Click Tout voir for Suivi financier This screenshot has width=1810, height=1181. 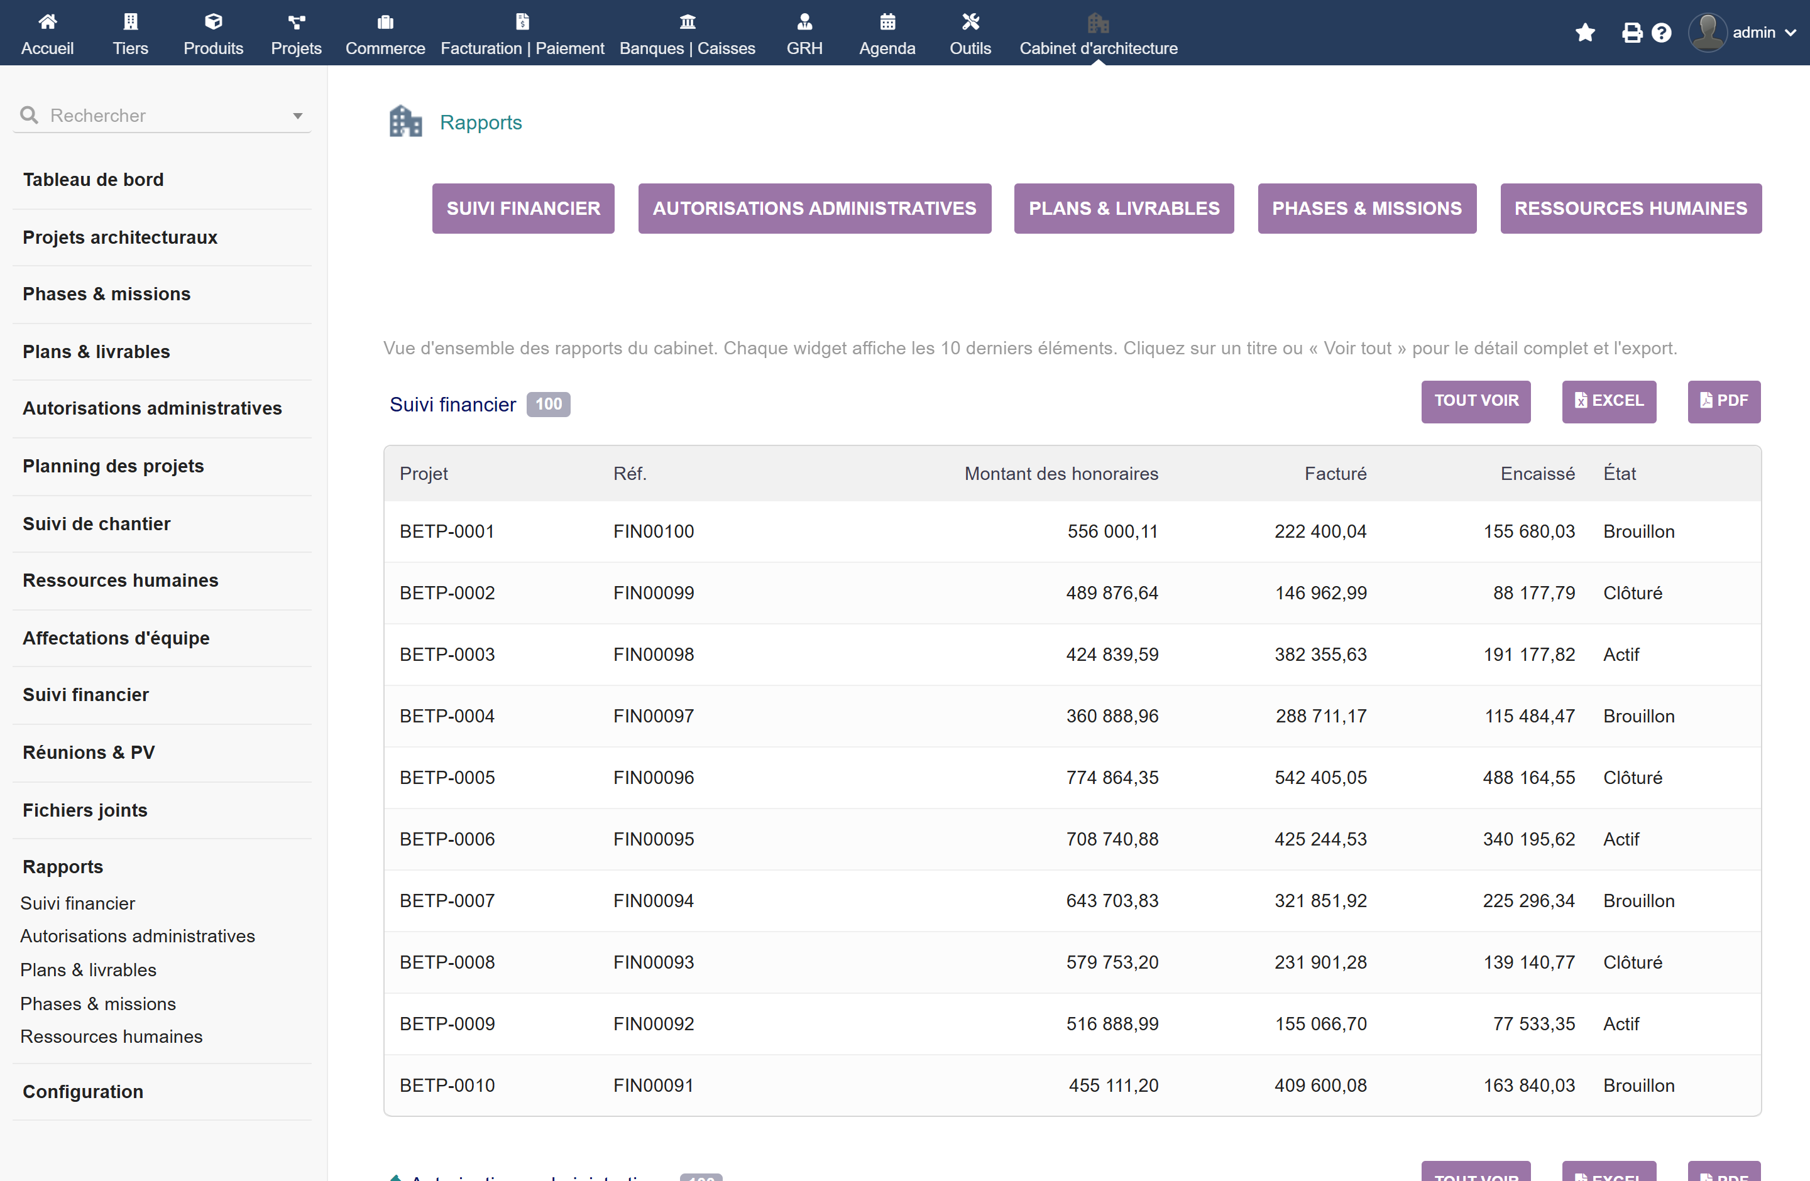pyautogui.click(x=1476, y=401)
